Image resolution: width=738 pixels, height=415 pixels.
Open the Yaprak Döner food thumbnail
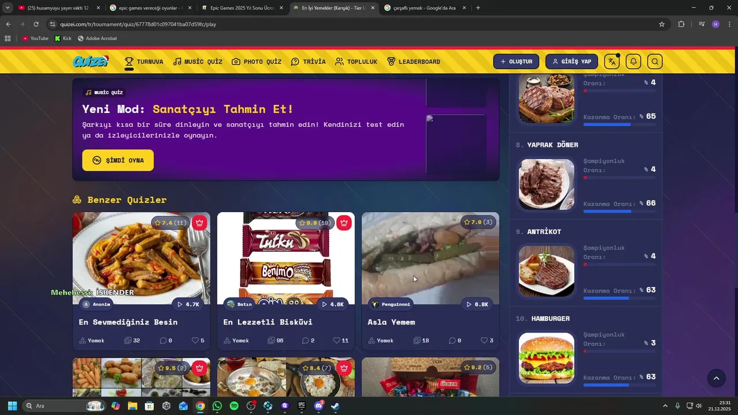(x=547, y=184)
